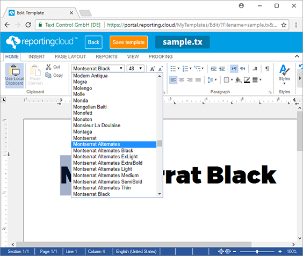The width and height of the screenshot is (303, 256).
Task: Increase font size with grow-font icon
Action: point(153,69)
